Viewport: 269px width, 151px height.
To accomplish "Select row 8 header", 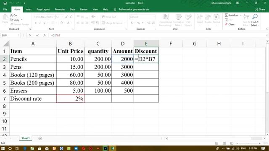I will pyautogui.click(x=5, y=106).
